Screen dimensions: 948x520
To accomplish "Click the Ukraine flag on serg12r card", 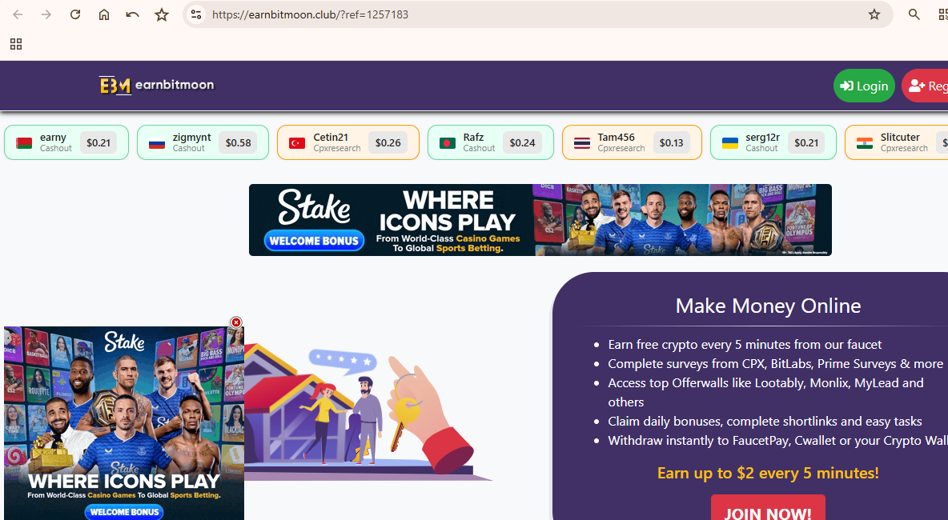I will pyautogui.click(x=730, y=143).
